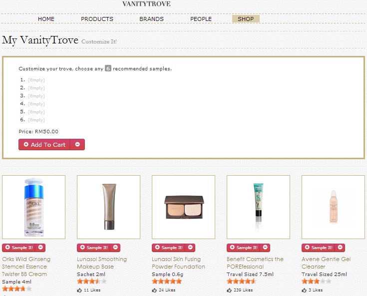
Task: Click minus icon under Oriks BB Cream
Action: pos(41,248)
